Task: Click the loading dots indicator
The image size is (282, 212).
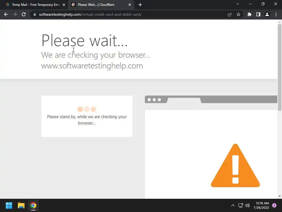Action: (87, 109)
